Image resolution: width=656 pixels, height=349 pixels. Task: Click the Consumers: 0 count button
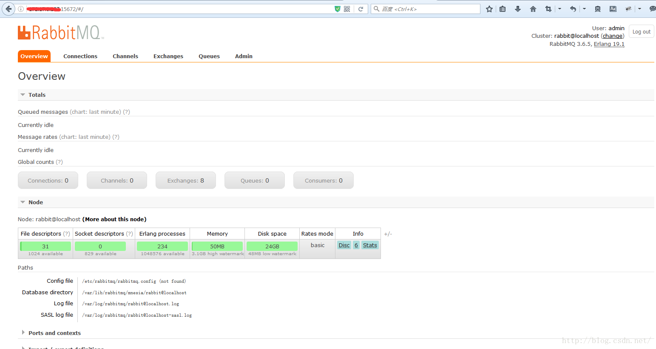324,180
